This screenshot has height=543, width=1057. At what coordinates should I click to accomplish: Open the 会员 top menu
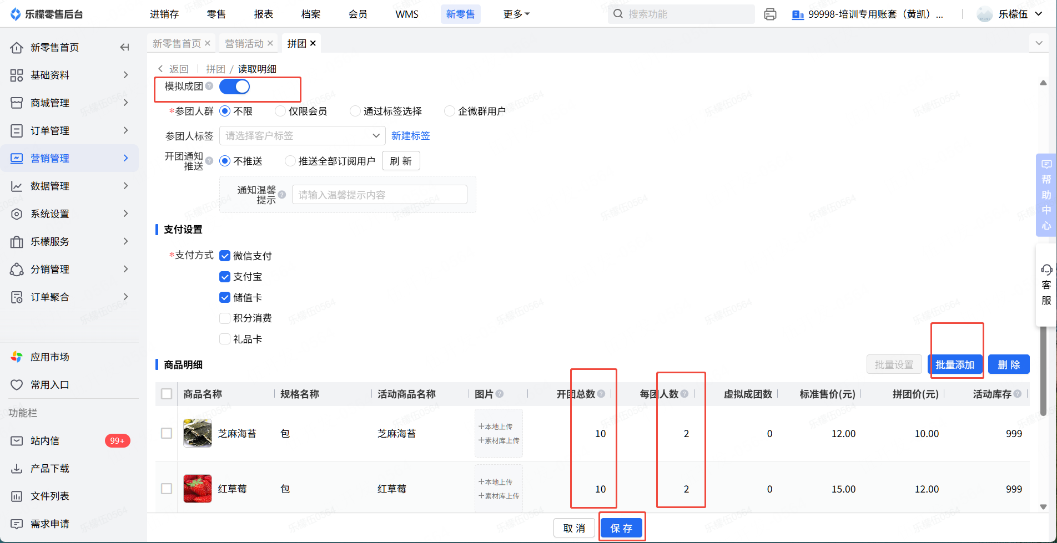pos(358,14)
